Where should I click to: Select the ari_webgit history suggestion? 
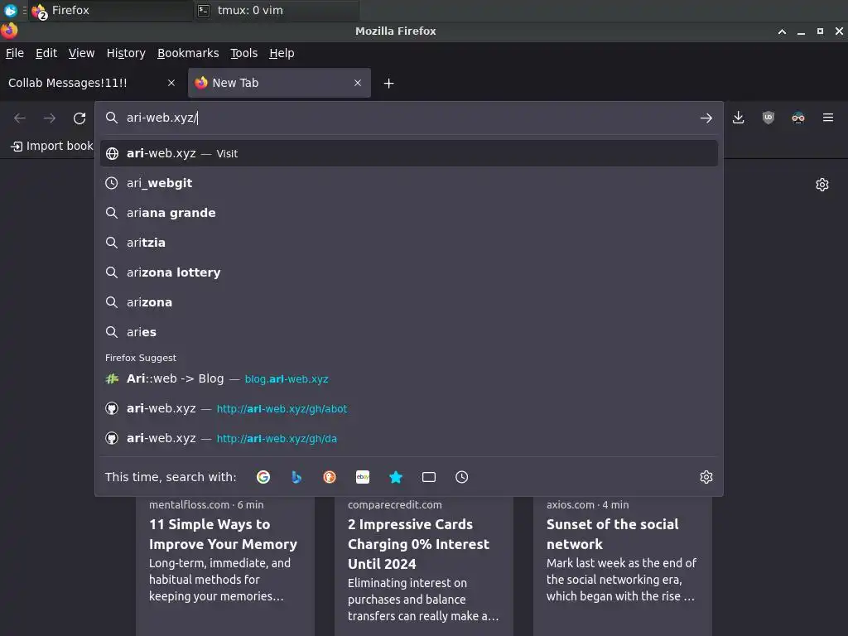coord(409,183)
